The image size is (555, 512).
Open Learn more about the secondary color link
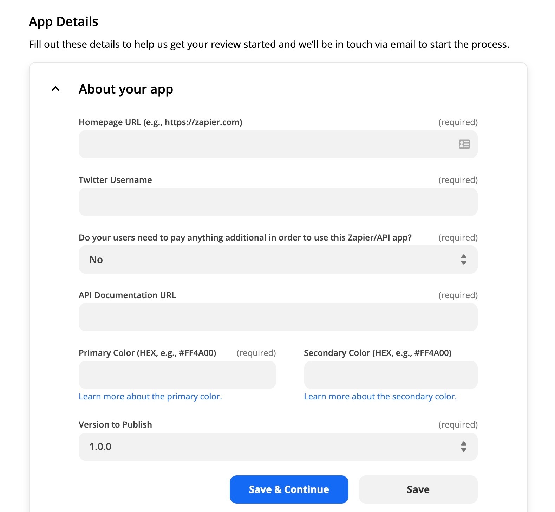click(380, 397)
